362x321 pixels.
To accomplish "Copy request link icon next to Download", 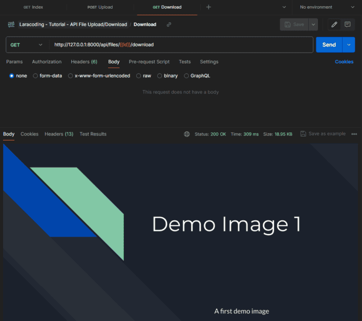I will point(169,25).
